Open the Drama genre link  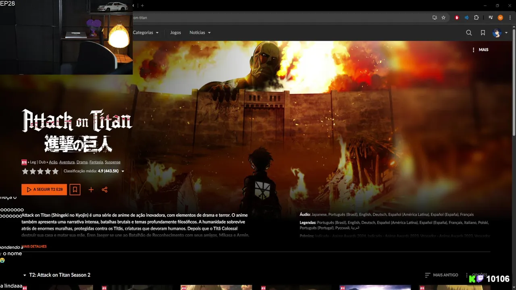[82, 162]
